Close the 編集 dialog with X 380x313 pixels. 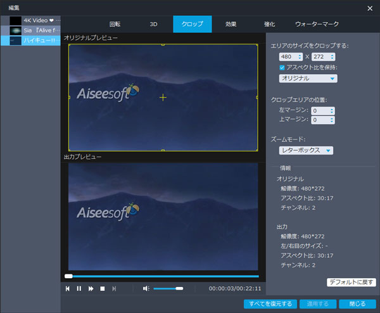370,8
